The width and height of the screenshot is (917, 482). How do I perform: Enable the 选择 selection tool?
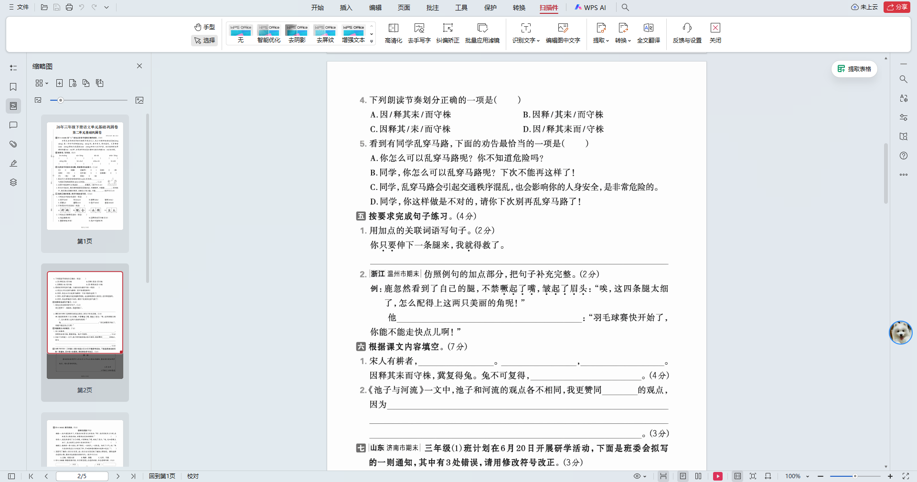tap(204, 41)
